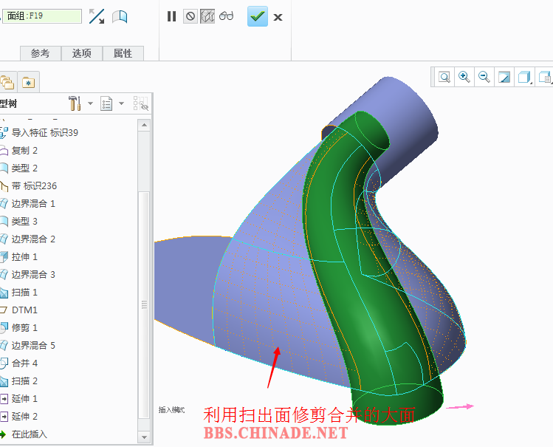Cancel the feature with the X icon
The height and width of the screenshot is (447, 553).
(278, 17)
